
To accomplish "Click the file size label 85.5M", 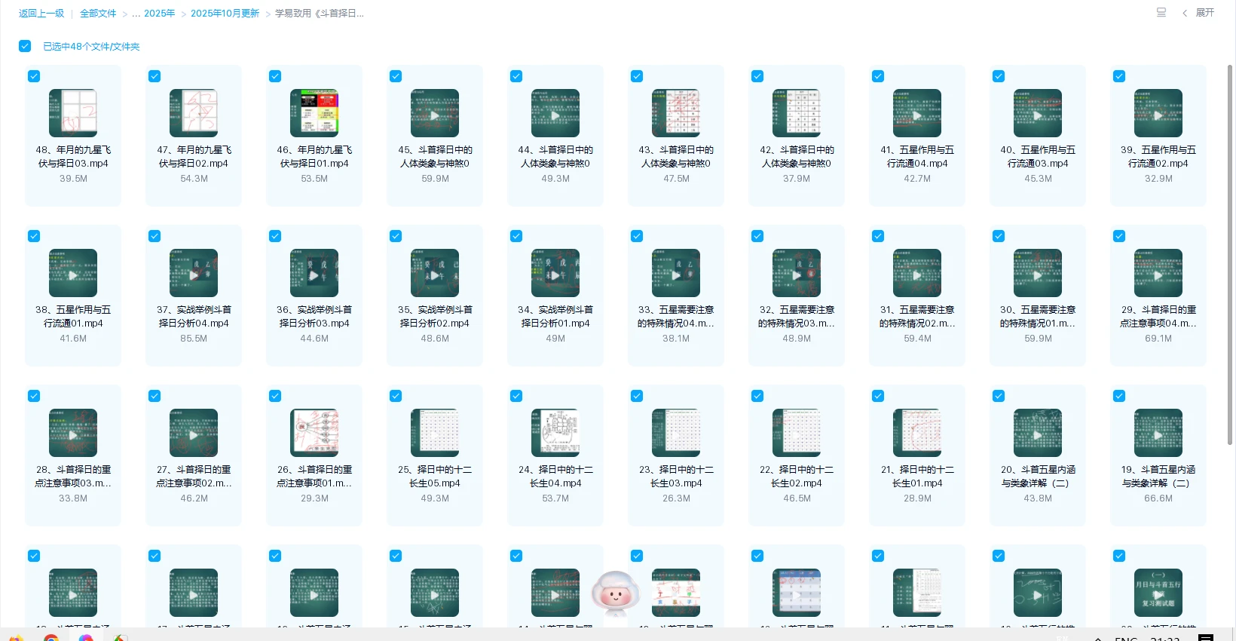I will (194, 339).
